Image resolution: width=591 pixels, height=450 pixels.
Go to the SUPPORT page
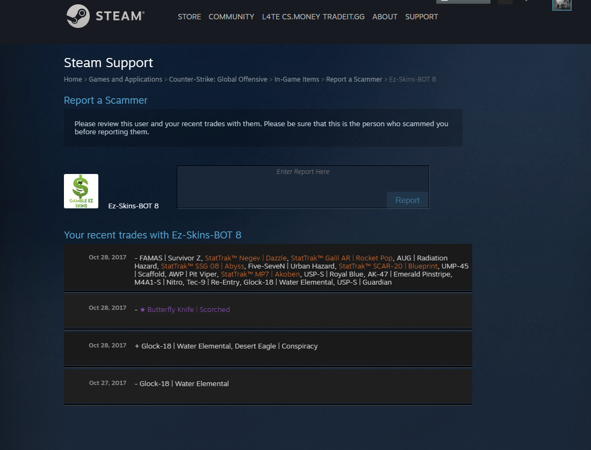pos(421,17)
